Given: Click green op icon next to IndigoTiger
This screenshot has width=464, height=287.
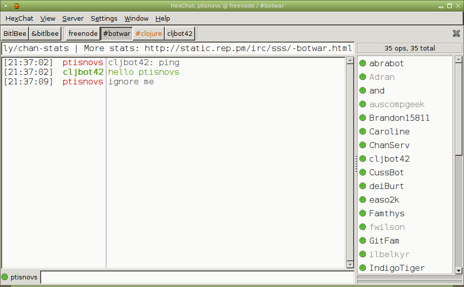Looking at the screenshot, I should 363,267.
